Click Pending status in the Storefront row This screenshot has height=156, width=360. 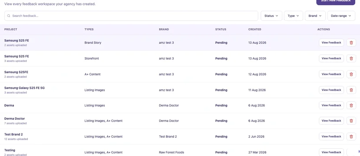pos(221,58)
